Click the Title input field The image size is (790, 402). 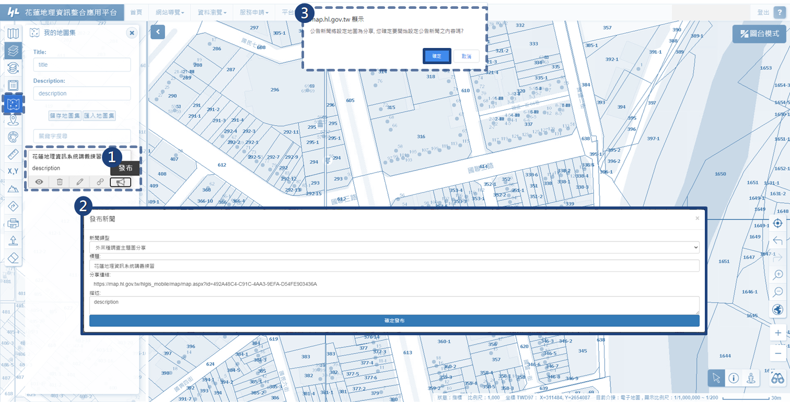point(82,65)
